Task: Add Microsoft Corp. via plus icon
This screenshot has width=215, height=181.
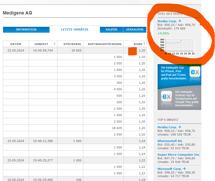Action: point(185,169)
